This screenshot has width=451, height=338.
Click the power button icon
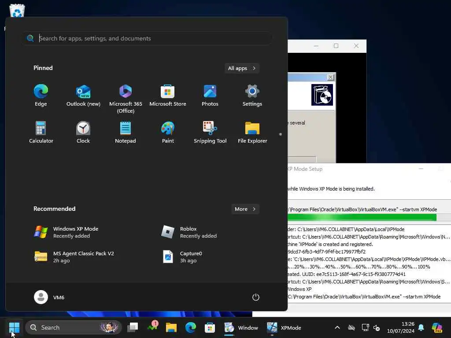(x=256, y=297)
